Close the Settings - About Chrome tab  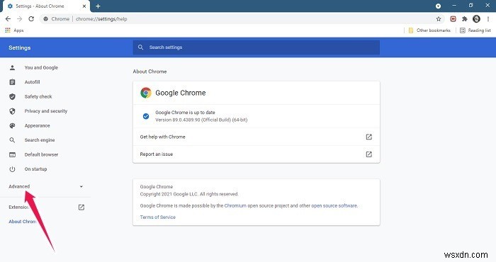[x=84, y=6]
